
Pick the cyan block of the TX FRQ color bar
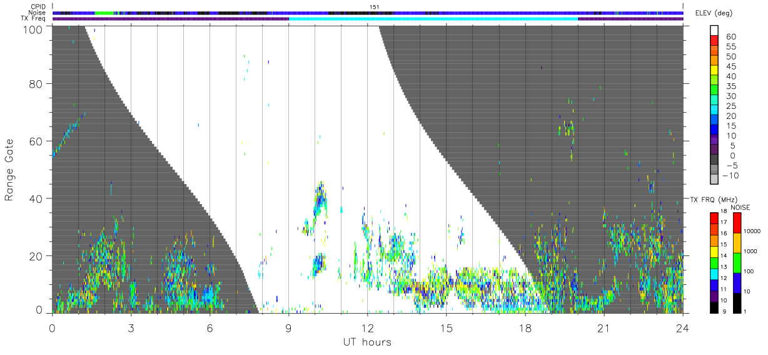(714, 274)
